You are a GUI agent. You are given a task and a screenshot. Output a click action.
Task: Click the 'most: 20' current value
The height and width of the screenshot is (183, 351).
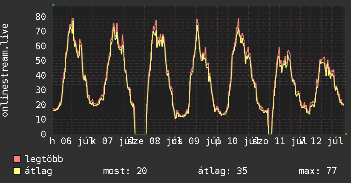pyautogui.click(x=125, y=171)
